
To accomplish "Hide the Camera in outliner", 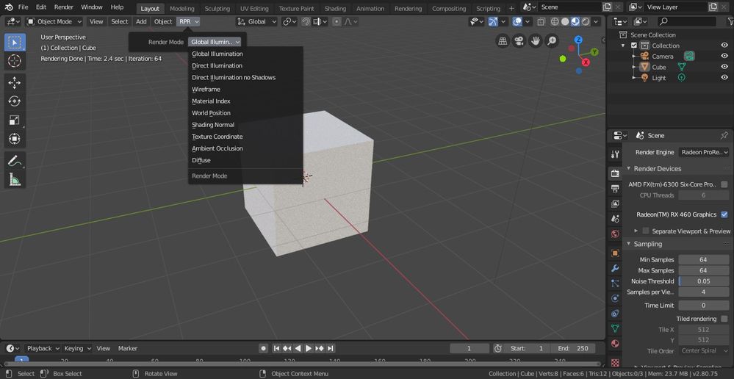I will (x=724, y=56).
